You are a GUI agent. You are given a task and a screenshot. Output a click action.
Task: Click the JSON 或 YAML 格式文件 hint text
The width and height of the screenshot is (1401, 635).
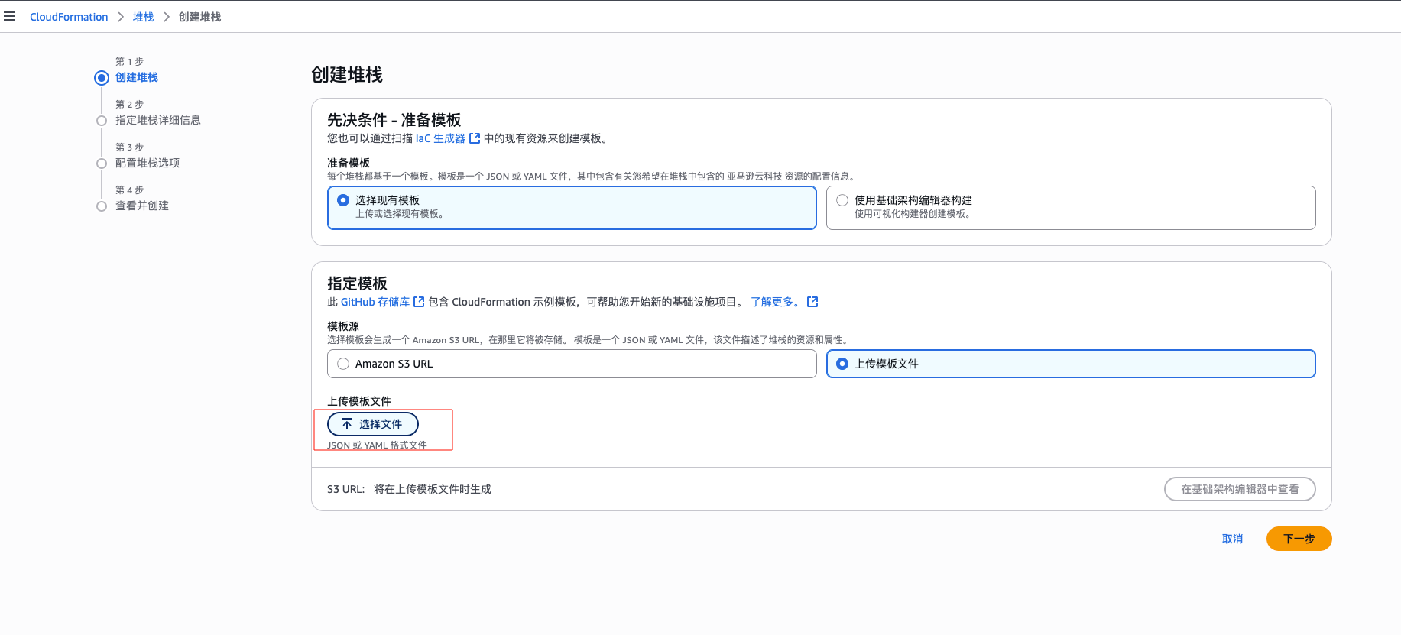(x=377, y=445)
